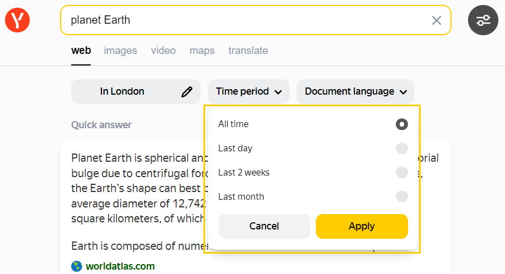Open the worldatlas.com source link
505x274 pixels.
click(120, 266)
